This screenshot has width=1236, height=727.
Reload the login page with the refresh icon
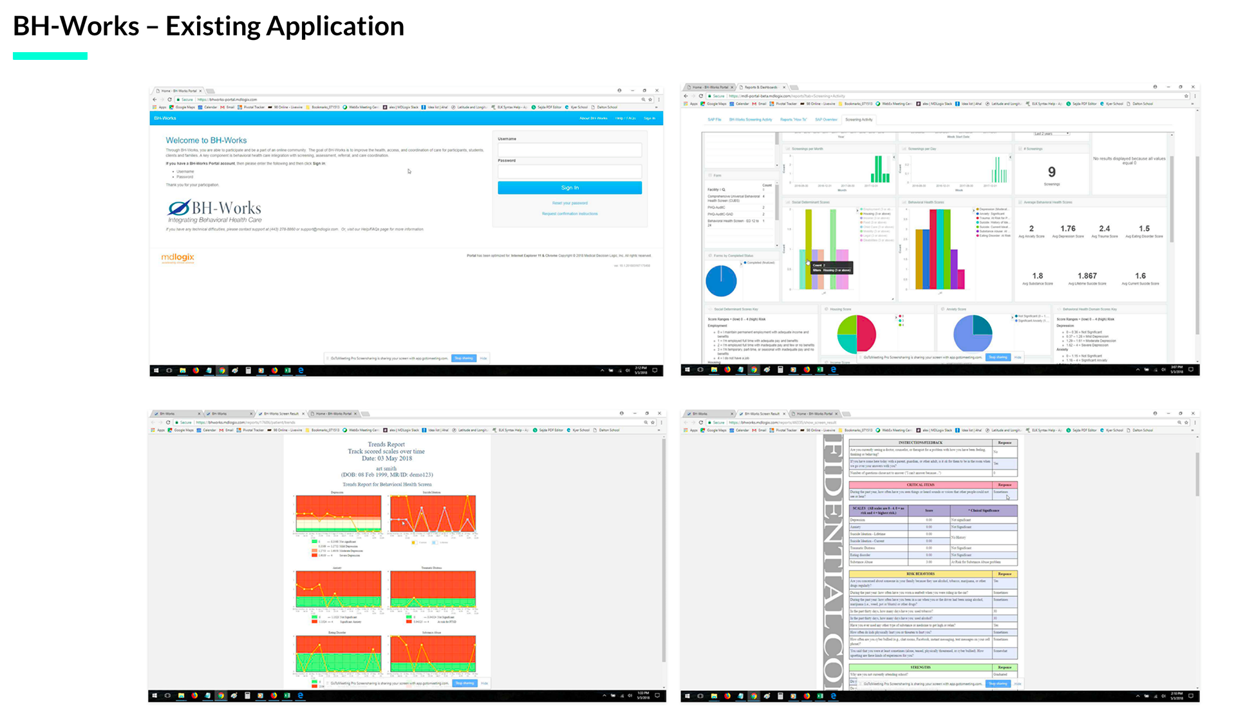(x=169, y=99)
